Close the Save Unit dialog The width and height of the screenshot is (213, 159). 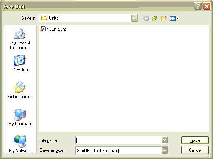(x=207, y=6)
